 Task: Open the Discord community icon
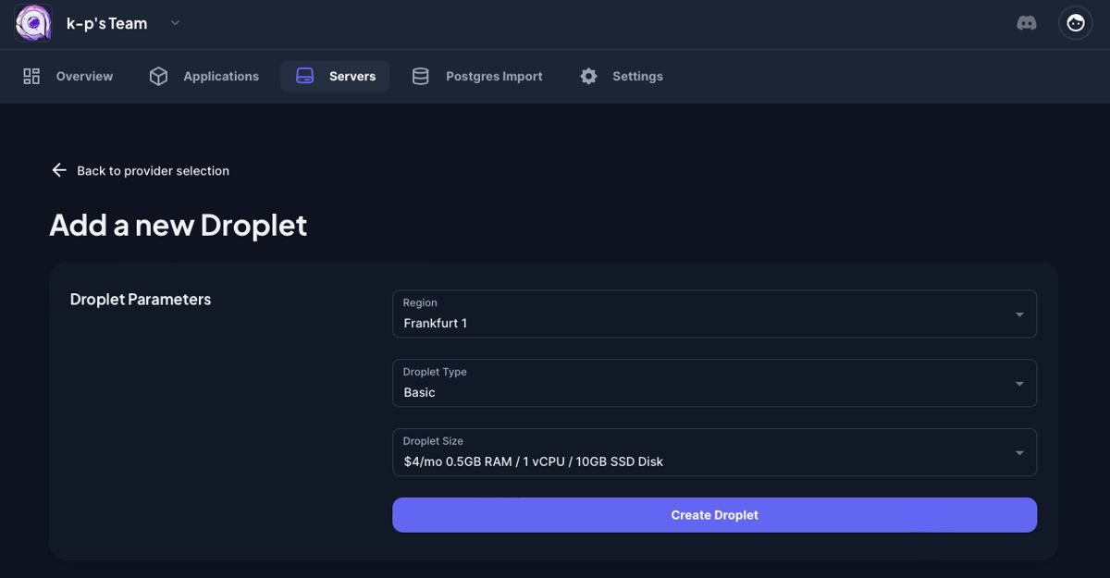[x=1027, y=23]
